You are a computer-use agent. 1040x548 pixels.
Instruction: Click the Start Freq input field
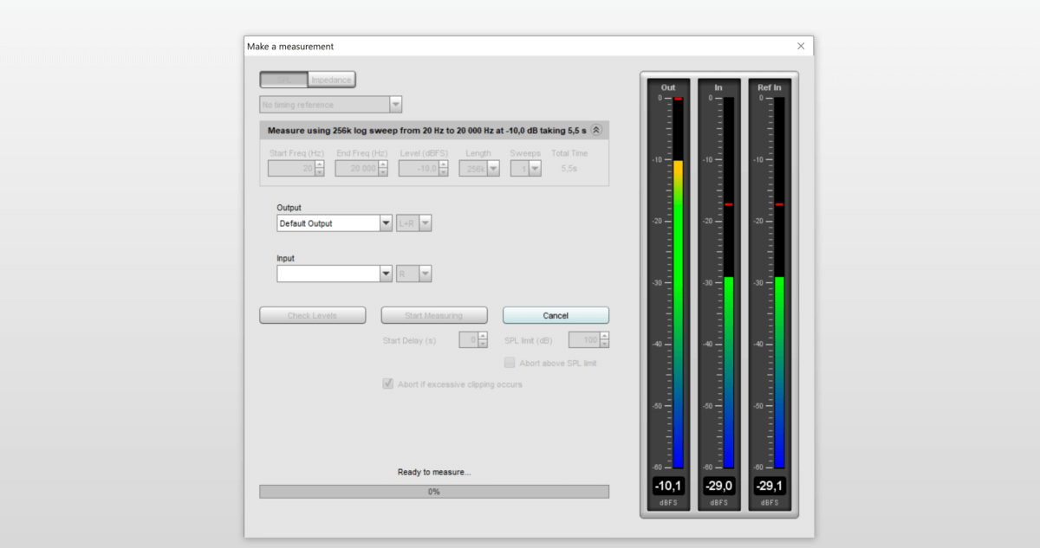click(x=291, y=169)
